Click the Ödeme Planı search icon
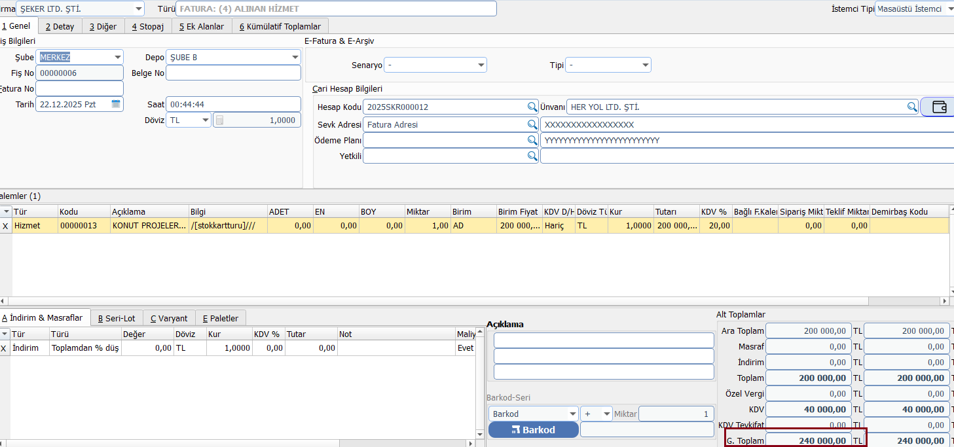 [532, 140]
